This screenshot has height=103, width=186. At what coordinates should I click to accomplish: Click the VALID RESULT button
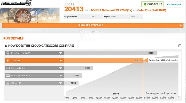152,4
